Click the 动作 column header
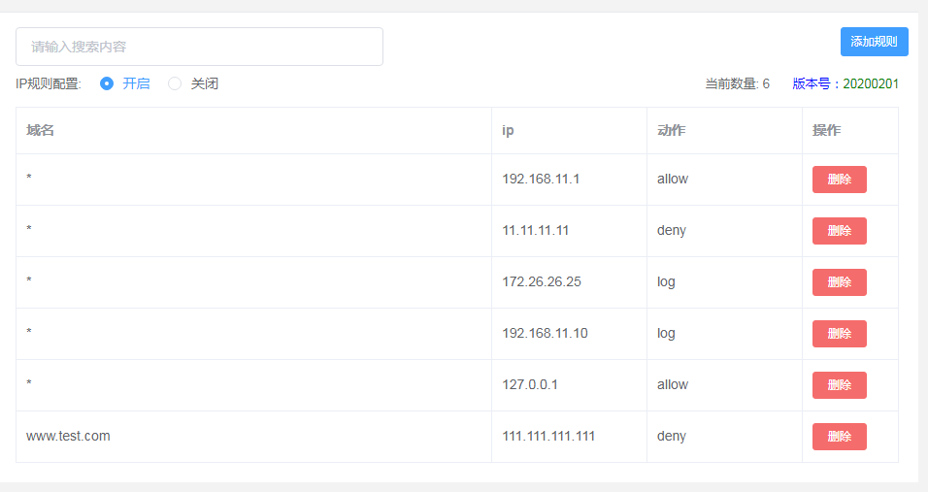Viewport: 928px width, 492px height. (671, 130)
